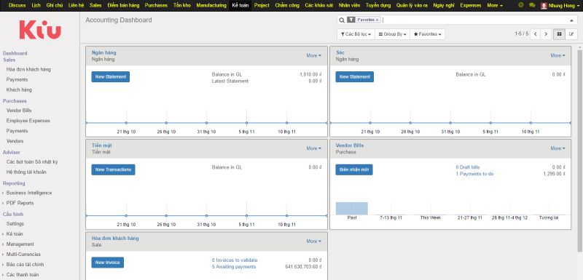583x280 pixels.
Task: Click New Statement on Ngân hàng card
Action: 111,77
